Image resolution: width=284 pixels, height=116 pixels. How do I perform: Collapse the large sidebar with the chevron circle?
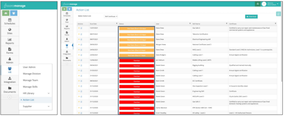pyautogui.click(x=10, y=97)
